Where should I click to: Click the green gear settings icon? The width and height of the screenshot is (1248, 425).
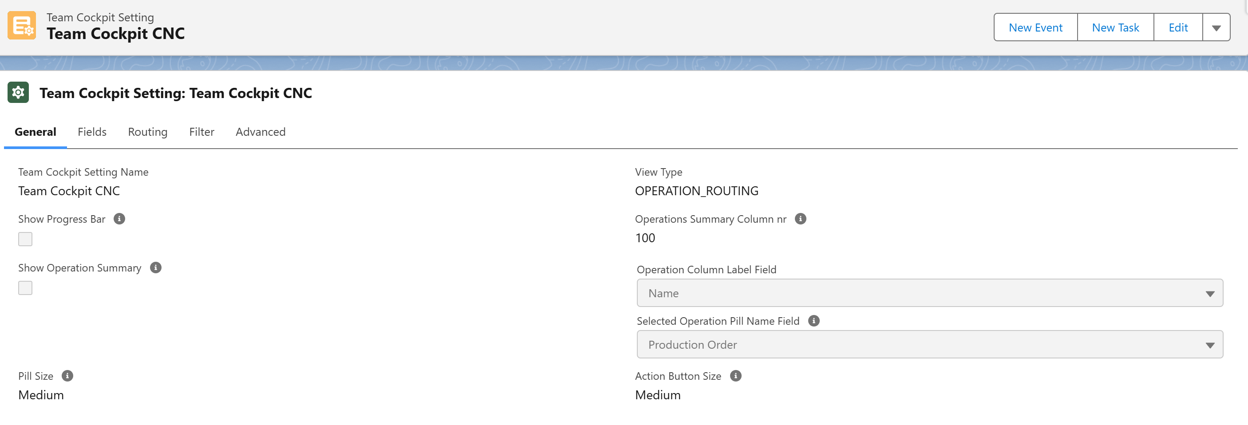click(18, 92)
